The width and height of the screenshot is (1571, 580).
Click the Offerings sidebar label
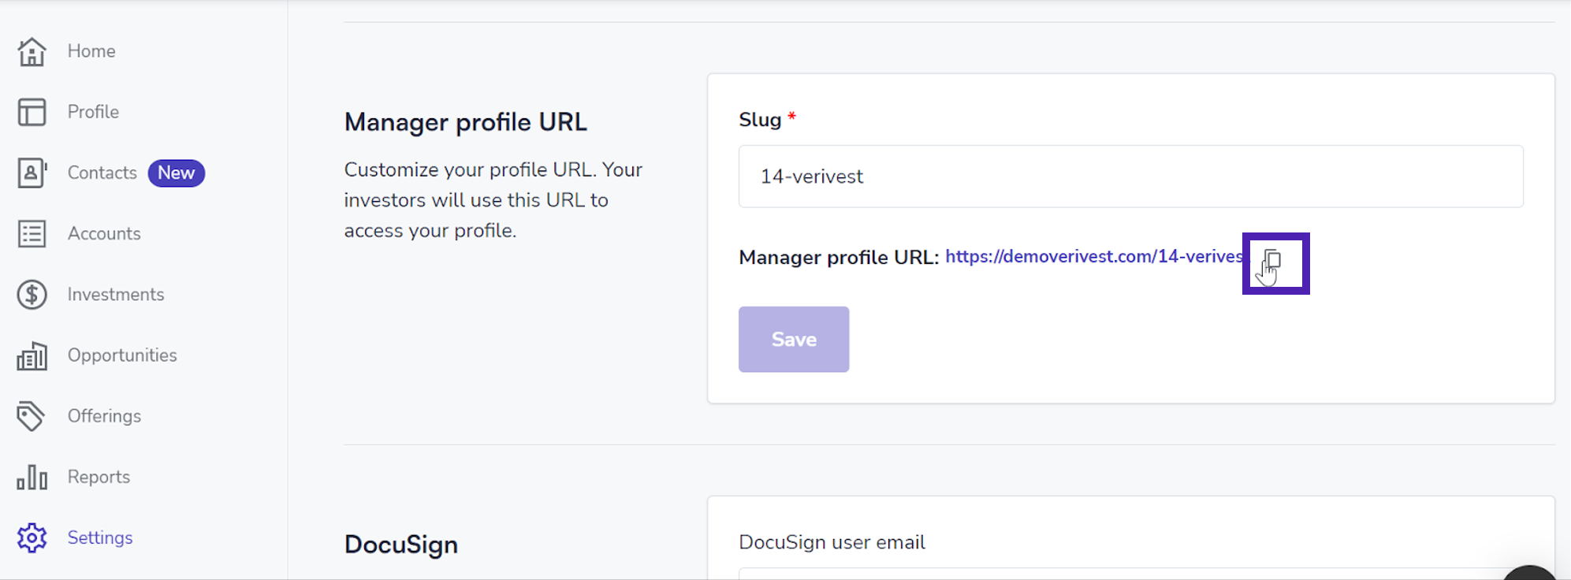click(x=104, y=416)
